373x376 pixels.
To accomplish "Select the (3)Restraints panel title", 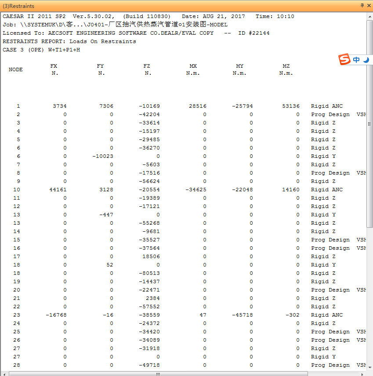I will [x=18, y=6].
